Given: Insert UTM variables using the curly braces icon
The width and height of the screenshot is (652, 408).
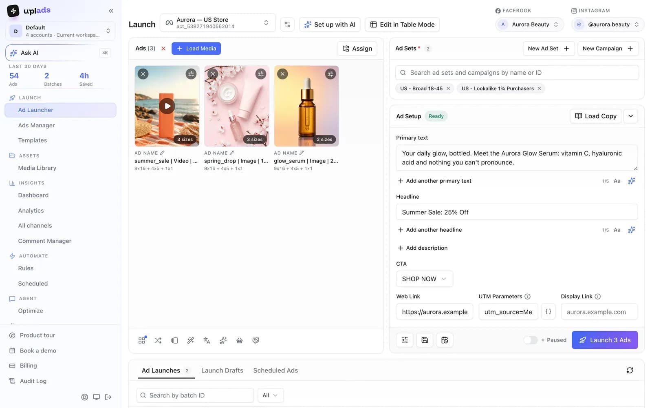Looking at the screenshot, I should point(548,312).
